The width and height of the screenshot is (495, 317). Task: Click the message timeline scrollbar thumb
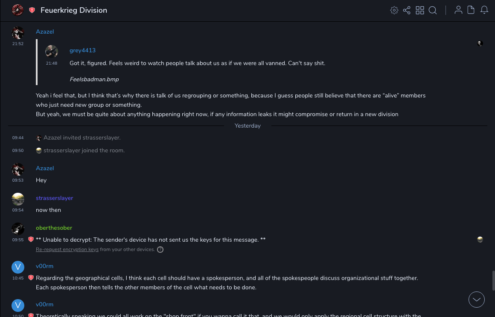click(x=492, y=280)
